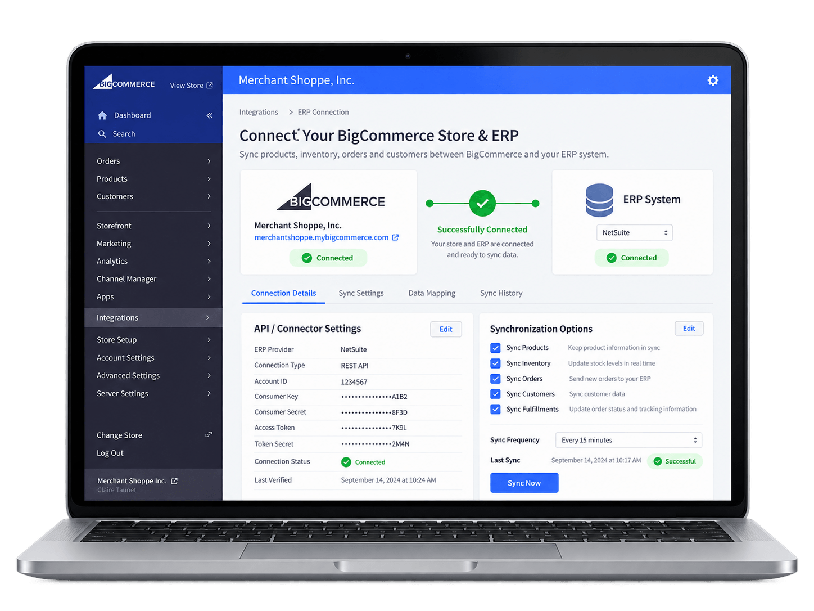Click ERP Connection in the breadcrumb

coord(323,112)
